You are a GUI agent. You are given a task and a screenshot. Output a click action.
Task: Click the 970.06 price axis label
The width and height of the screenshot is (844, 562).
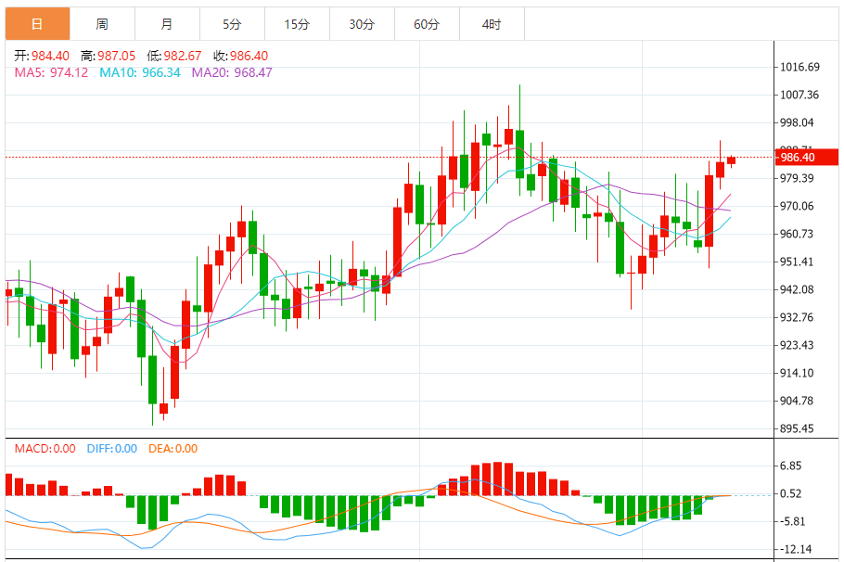pyautogui.click(x=798, y=206)
